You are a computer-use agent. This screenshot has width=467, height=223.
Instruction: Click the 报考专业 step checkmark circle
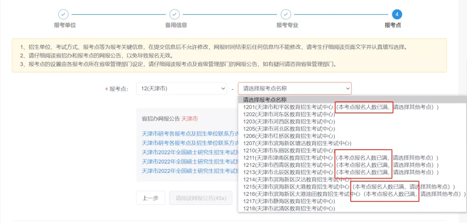click(x=286, y=14)
